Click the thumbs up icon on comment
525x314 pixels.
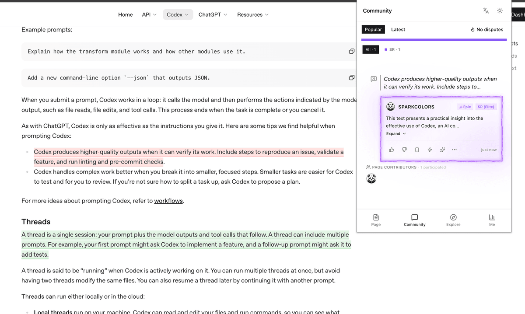click(x=392, y=150)
